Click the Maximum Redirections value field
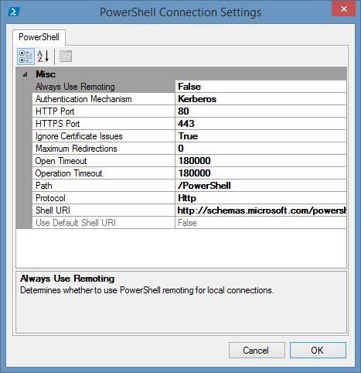The image size is (361, 373). pos(261,149)
